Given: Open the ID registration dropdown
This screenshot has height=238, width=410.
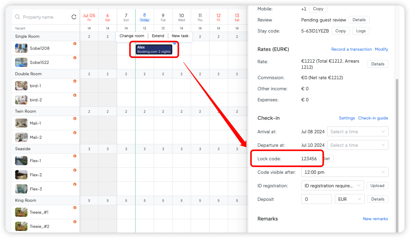Looking at the screenshot, I should point(333,185).
